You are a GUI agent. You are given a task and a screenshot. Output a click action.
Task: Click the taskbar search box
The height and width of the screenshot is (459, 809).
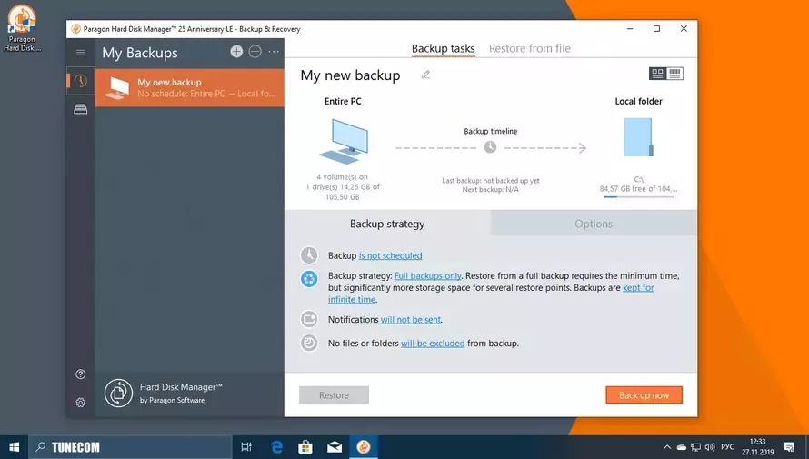pos(130,446)
